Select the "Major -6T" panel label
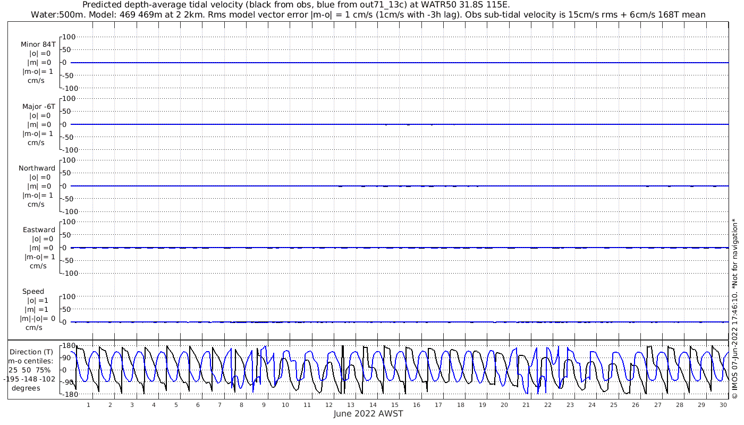 pyautogui.click(x=38, y=106)
